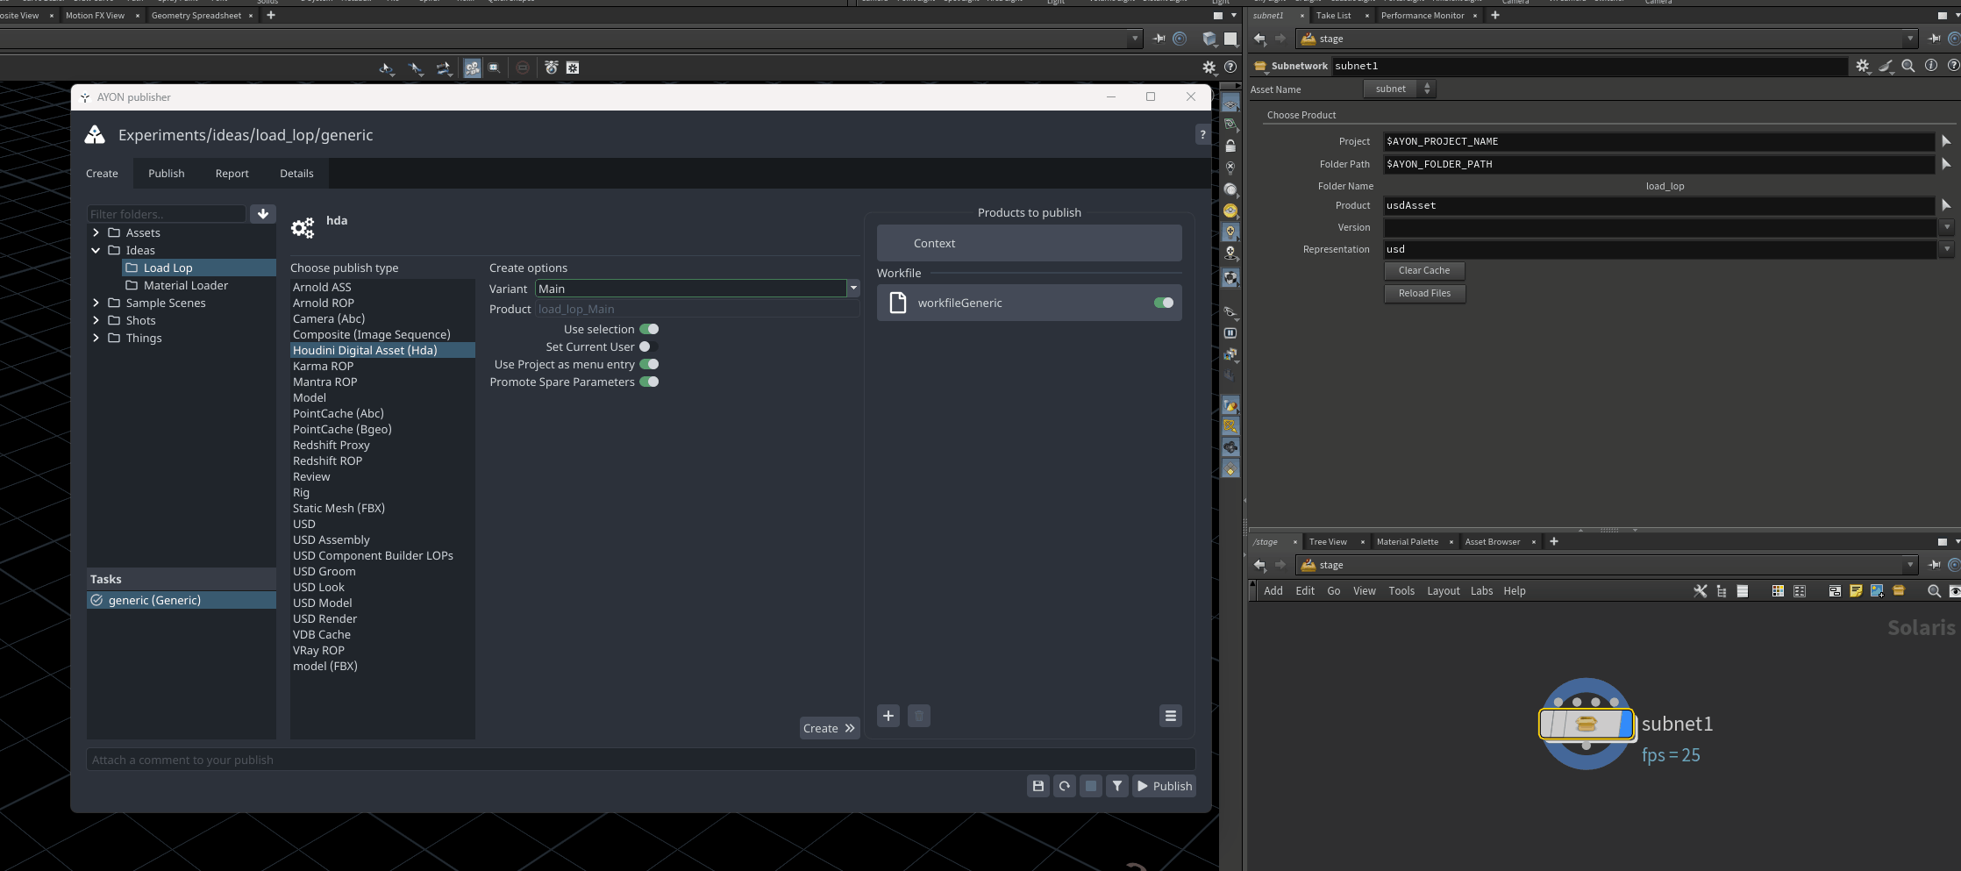The height and width of the screenshot is (871, 1961).
Task: Toggle Promote Spare Parameters switch
Action: [x=649, y=382]
